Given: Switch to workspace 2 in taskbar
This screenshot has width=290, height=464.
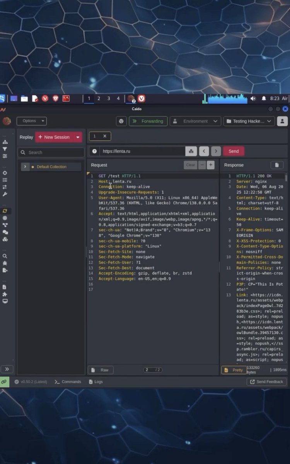Looking at the screenshot, I should [x=99, y=99].
